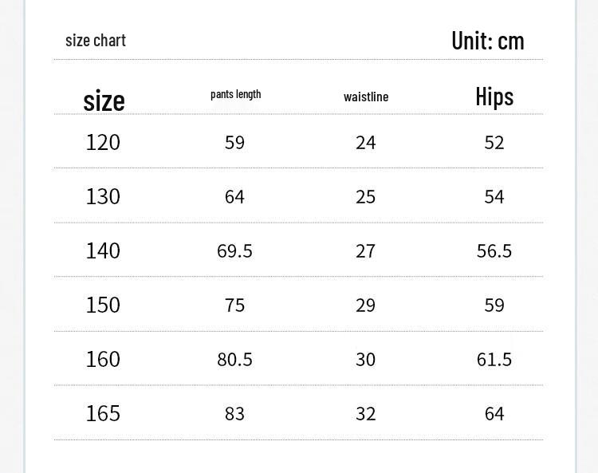Viewport: 598px width, 473px height.
Task: Select pants length value 83
Action: pos(234,413)
